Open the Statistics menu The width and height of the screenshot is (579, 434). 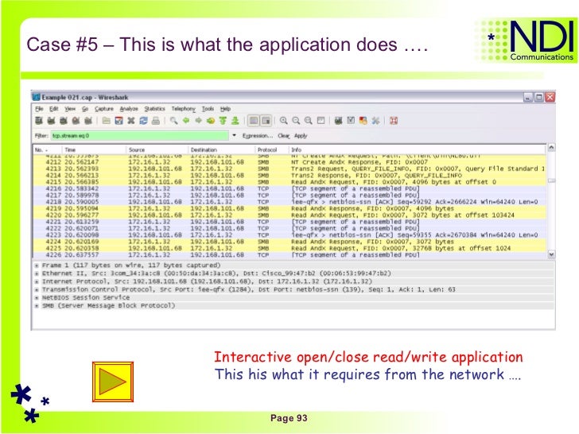tap(155, 109)
